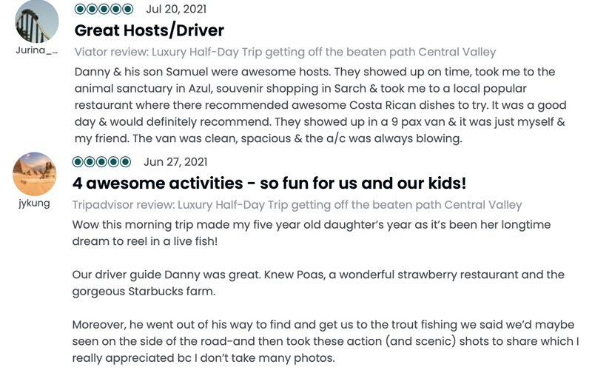Click the Jun 27, 2021 date
This screenshot has height=370, width=592.
(x=175, y=162)
